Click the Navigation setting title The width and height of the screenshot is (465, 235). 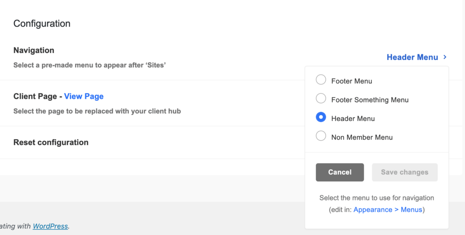pos(34,51)
